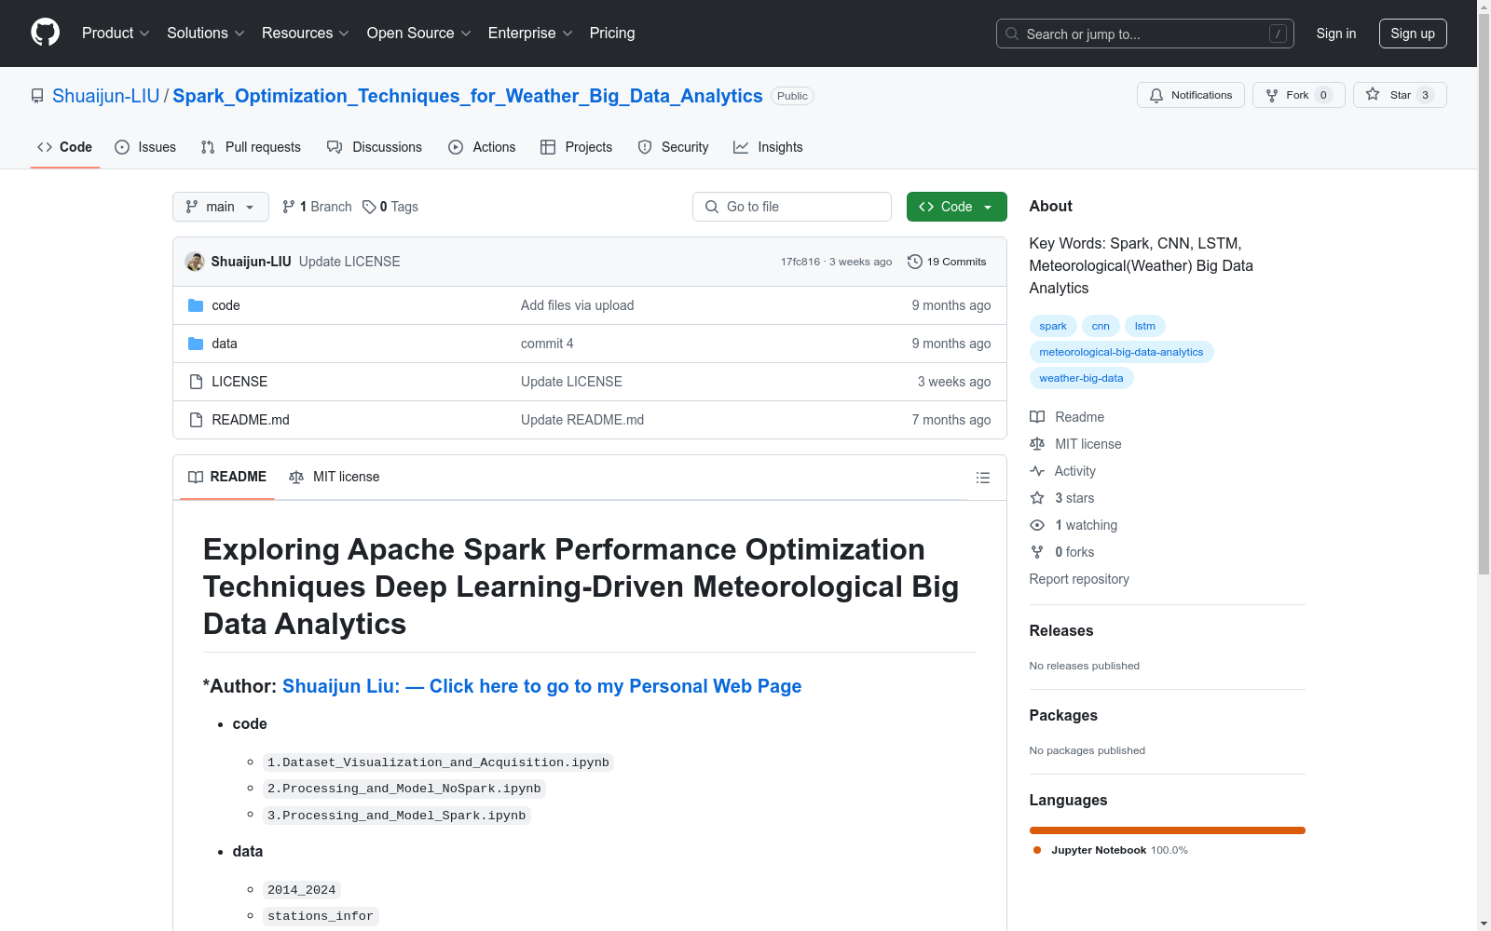
Task: Open the code folder
Action: pyautogui.click(x=226, y=305)
